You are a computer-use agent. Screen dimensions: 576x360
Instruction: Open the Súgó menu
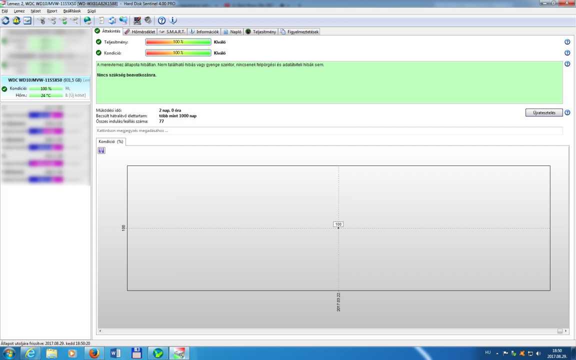click(x=91, y=11)
